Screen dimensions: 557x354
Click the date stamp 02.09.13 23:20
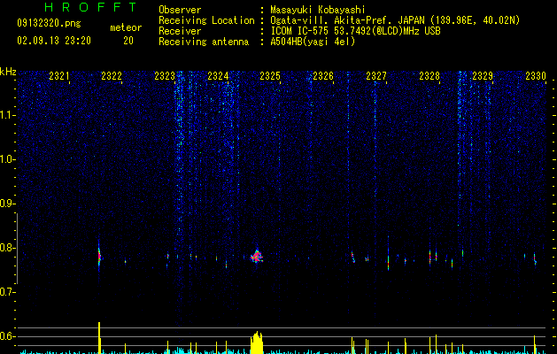tap(54, 41)
